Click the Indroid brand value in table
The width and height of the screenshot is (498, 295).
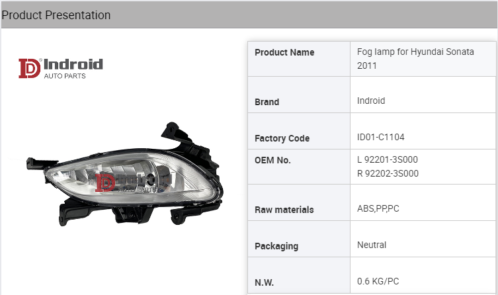point(371,101)
